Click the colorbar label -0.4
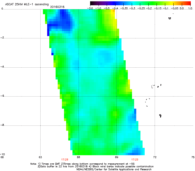Image resolution: width=195 pixels, height=171 pixels. 115,8
